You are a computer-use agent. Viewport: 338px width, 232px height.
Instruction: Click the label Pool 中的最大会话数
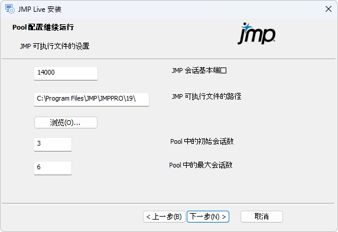pyautogui.click(x=201, y=165)
